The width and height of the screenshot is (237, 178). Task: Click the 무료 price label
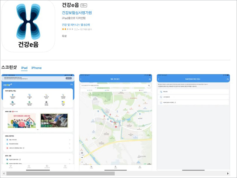point(64,36)
